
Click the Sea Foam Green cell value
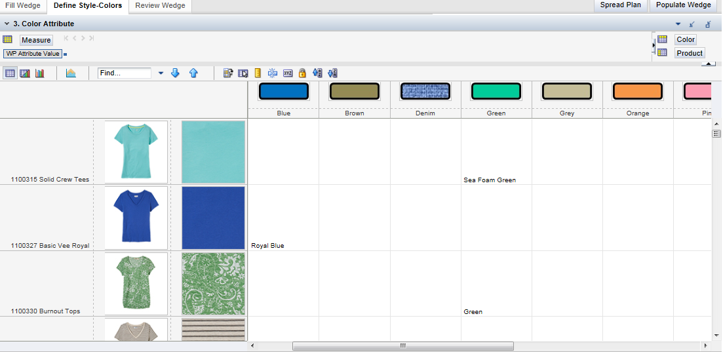[490, 180]
